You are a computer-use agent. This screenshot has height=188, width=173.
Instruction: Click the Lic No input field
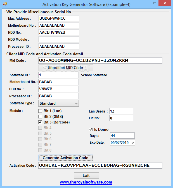(122, 118)
